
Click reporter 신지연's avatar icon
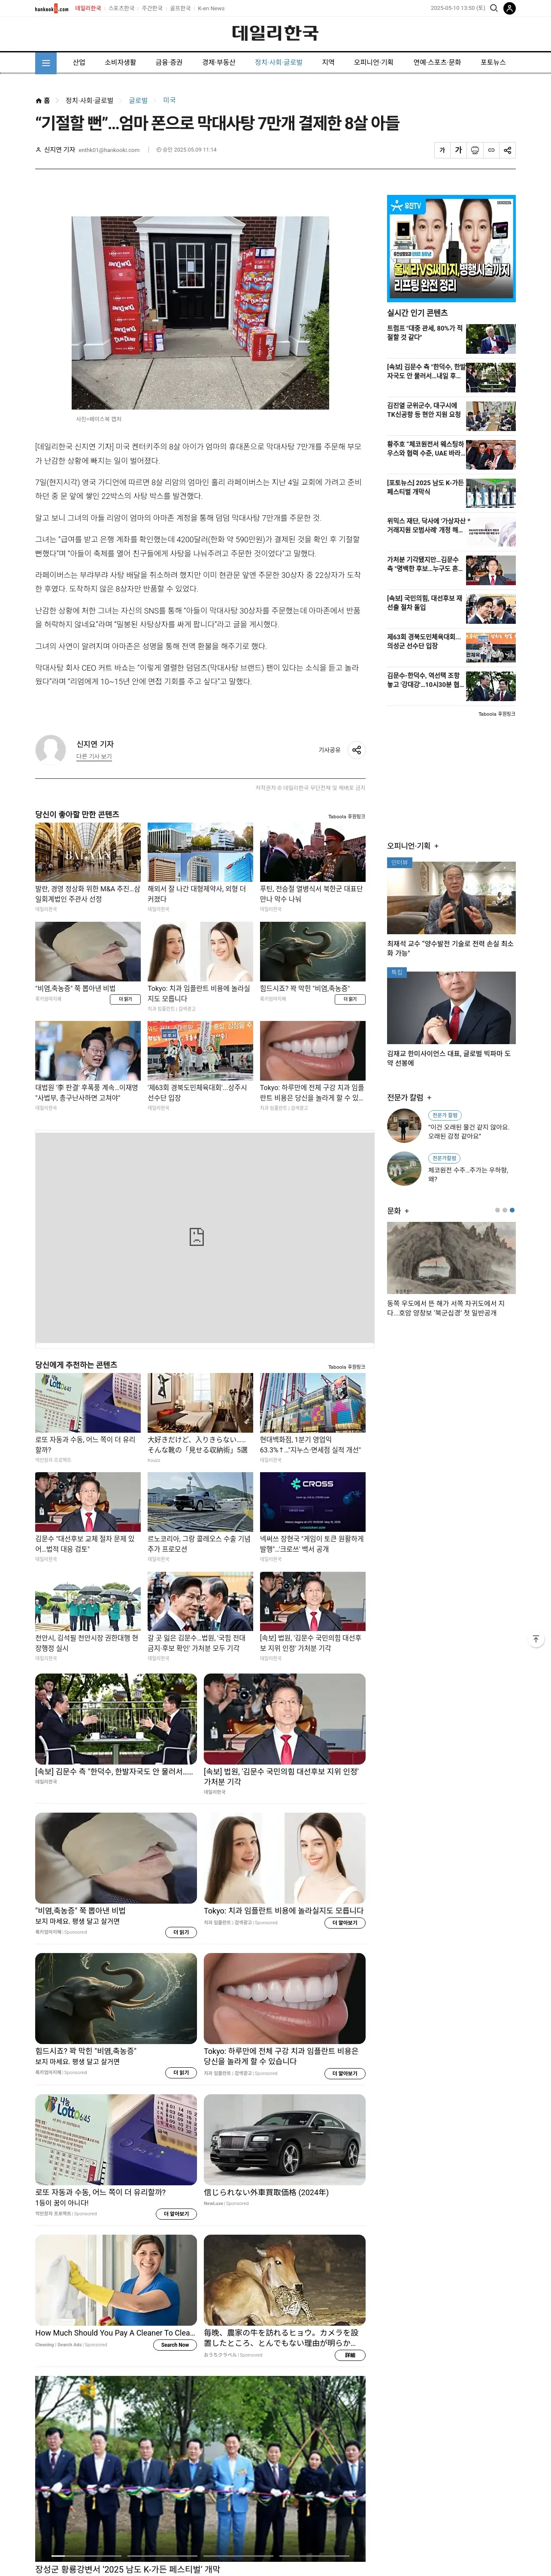tap(51, 749)
